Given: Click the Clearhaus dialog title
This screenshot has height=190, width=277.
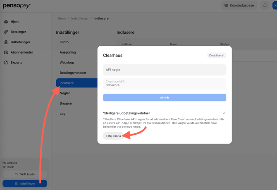Looking at the screenshot, I should click(113, 55).
